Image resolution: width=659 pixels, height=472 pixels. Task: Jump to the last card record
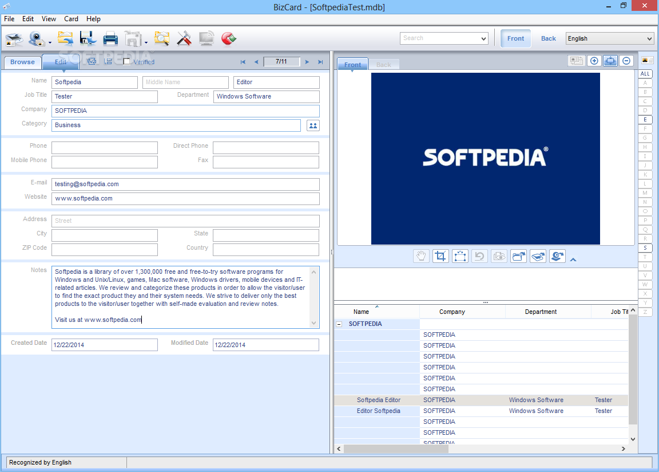click(321, 62)
